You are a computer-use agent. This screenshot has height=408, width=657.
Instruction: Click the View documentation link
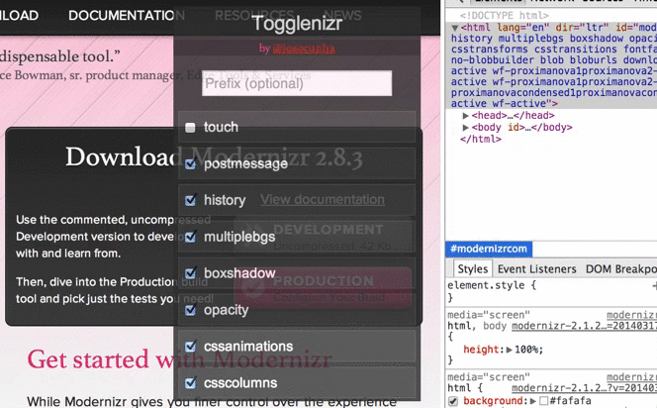323,200
